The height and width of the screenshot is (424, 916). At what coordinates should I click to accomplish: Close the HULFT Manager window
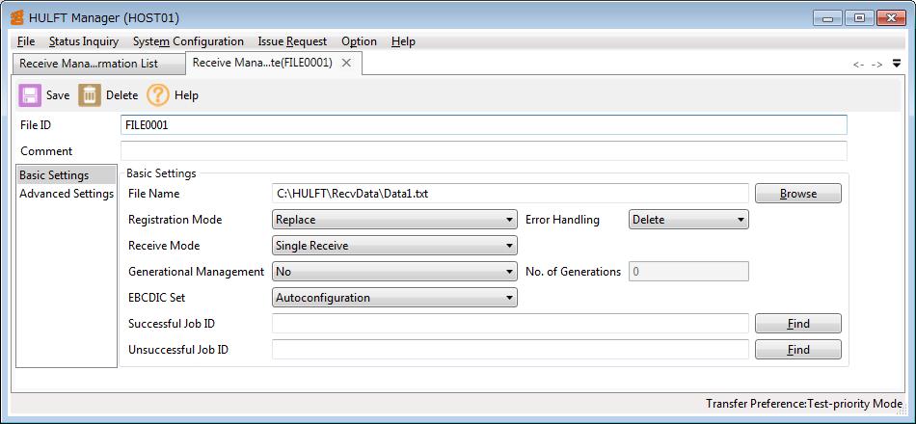pyautogui.click(x=892, y=18)
